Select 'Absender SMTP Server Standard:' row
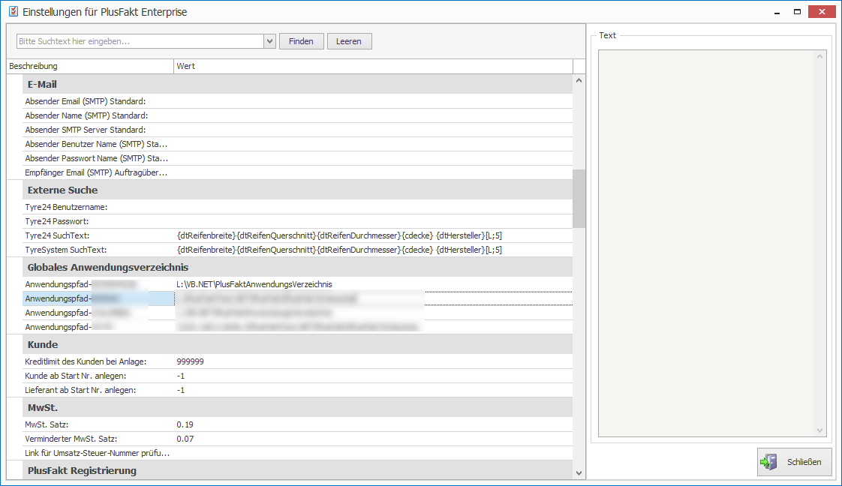This screenshot has width=842, height=486. click(x=297, y=130)
